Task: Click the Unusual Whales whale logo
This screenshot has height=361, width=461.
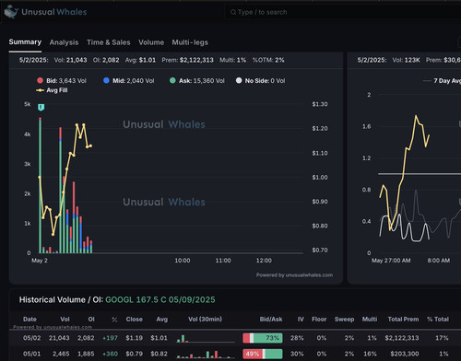Action: [x=11, y=12]
